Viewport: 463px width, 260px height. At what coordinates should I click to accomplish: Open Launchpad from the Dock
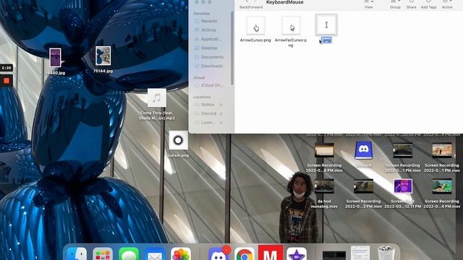(x=103, y=254)
